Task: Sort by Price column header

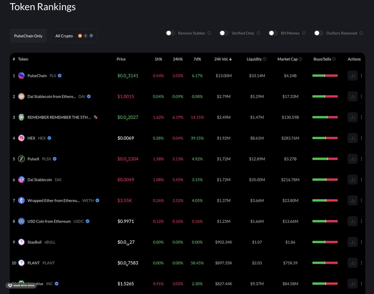Action: [121, 59]
